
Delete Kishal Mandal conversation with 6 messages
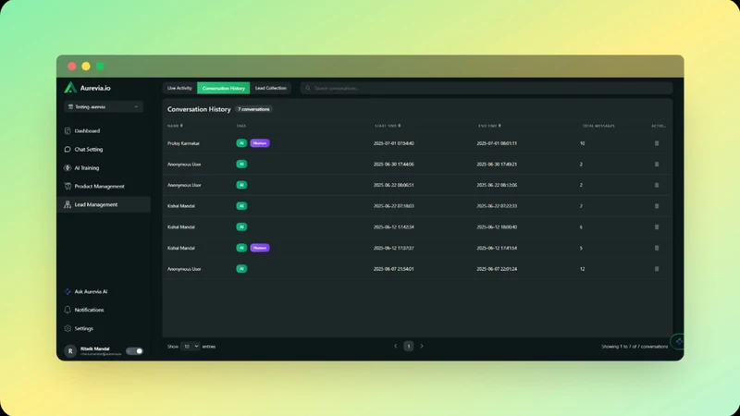tap(657, 226)
